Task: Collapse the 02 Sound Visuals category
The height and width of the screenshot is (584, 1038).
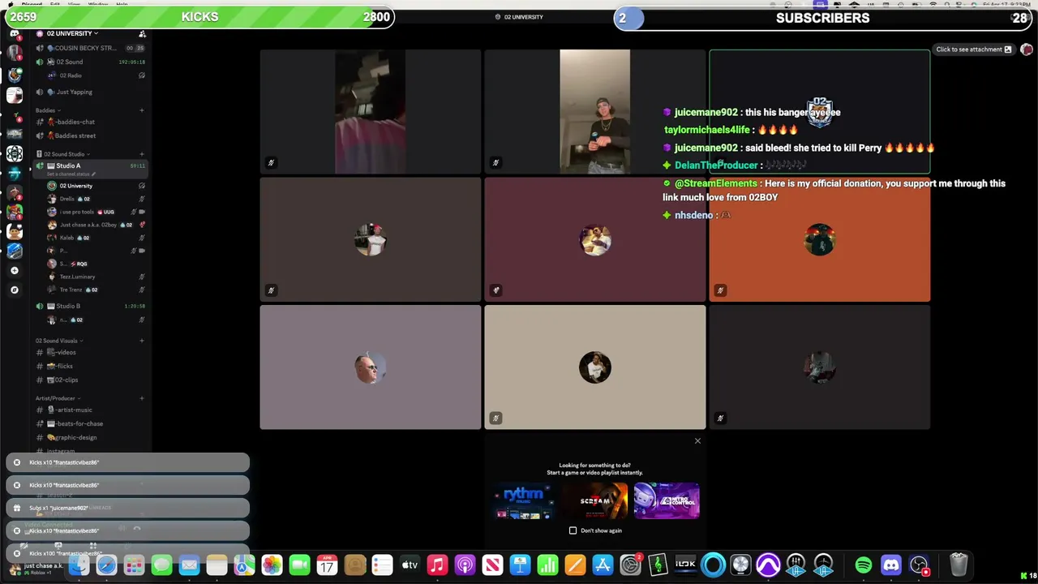Action: tap(58, 341)
